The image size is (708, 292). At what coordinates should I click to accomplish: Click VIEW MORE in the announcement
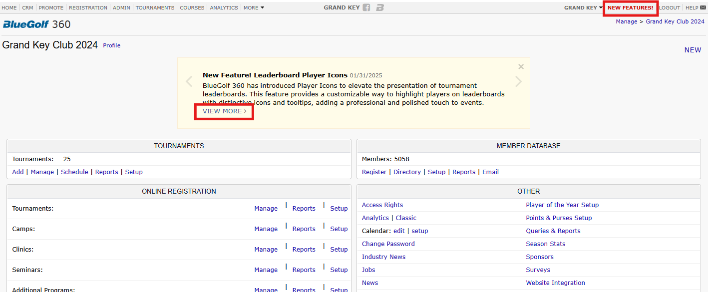224,111
